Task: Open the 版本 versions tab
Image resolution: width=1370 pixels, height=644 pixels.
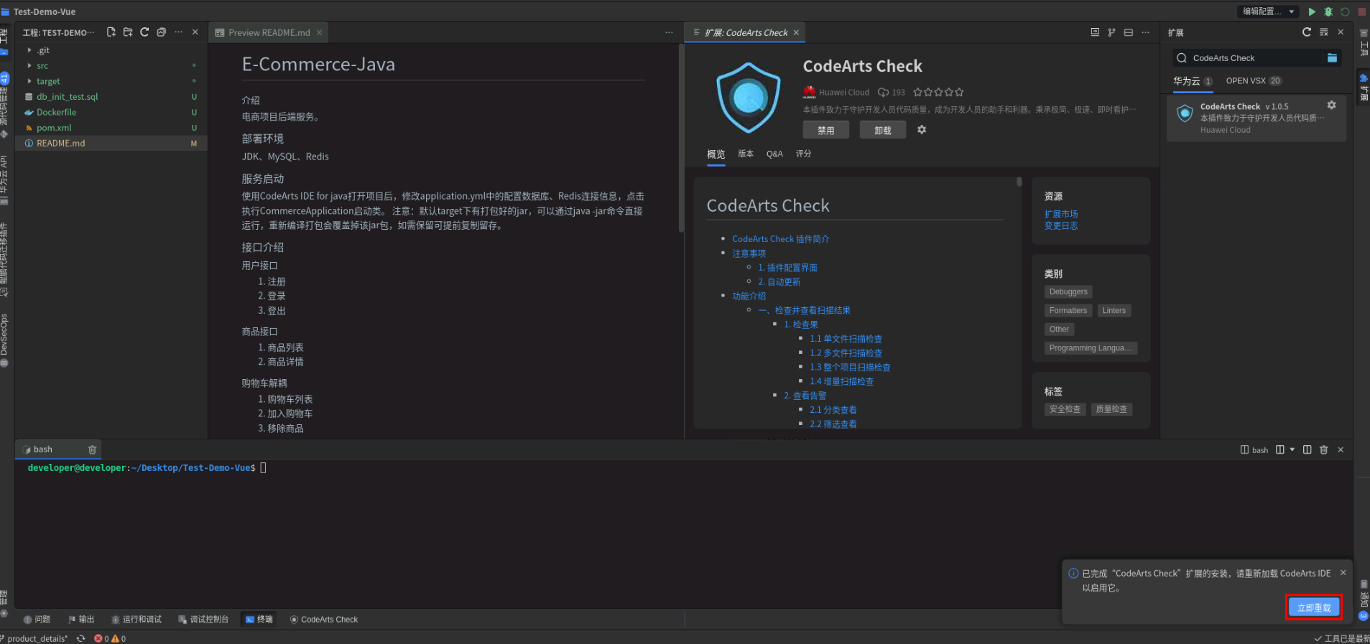Action: [x=746, y=154]
